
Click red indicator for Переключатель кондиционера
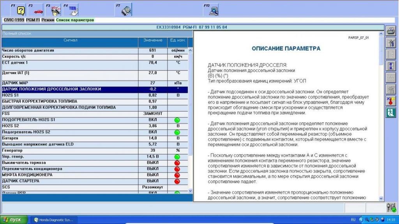click(x=177, y=169)
